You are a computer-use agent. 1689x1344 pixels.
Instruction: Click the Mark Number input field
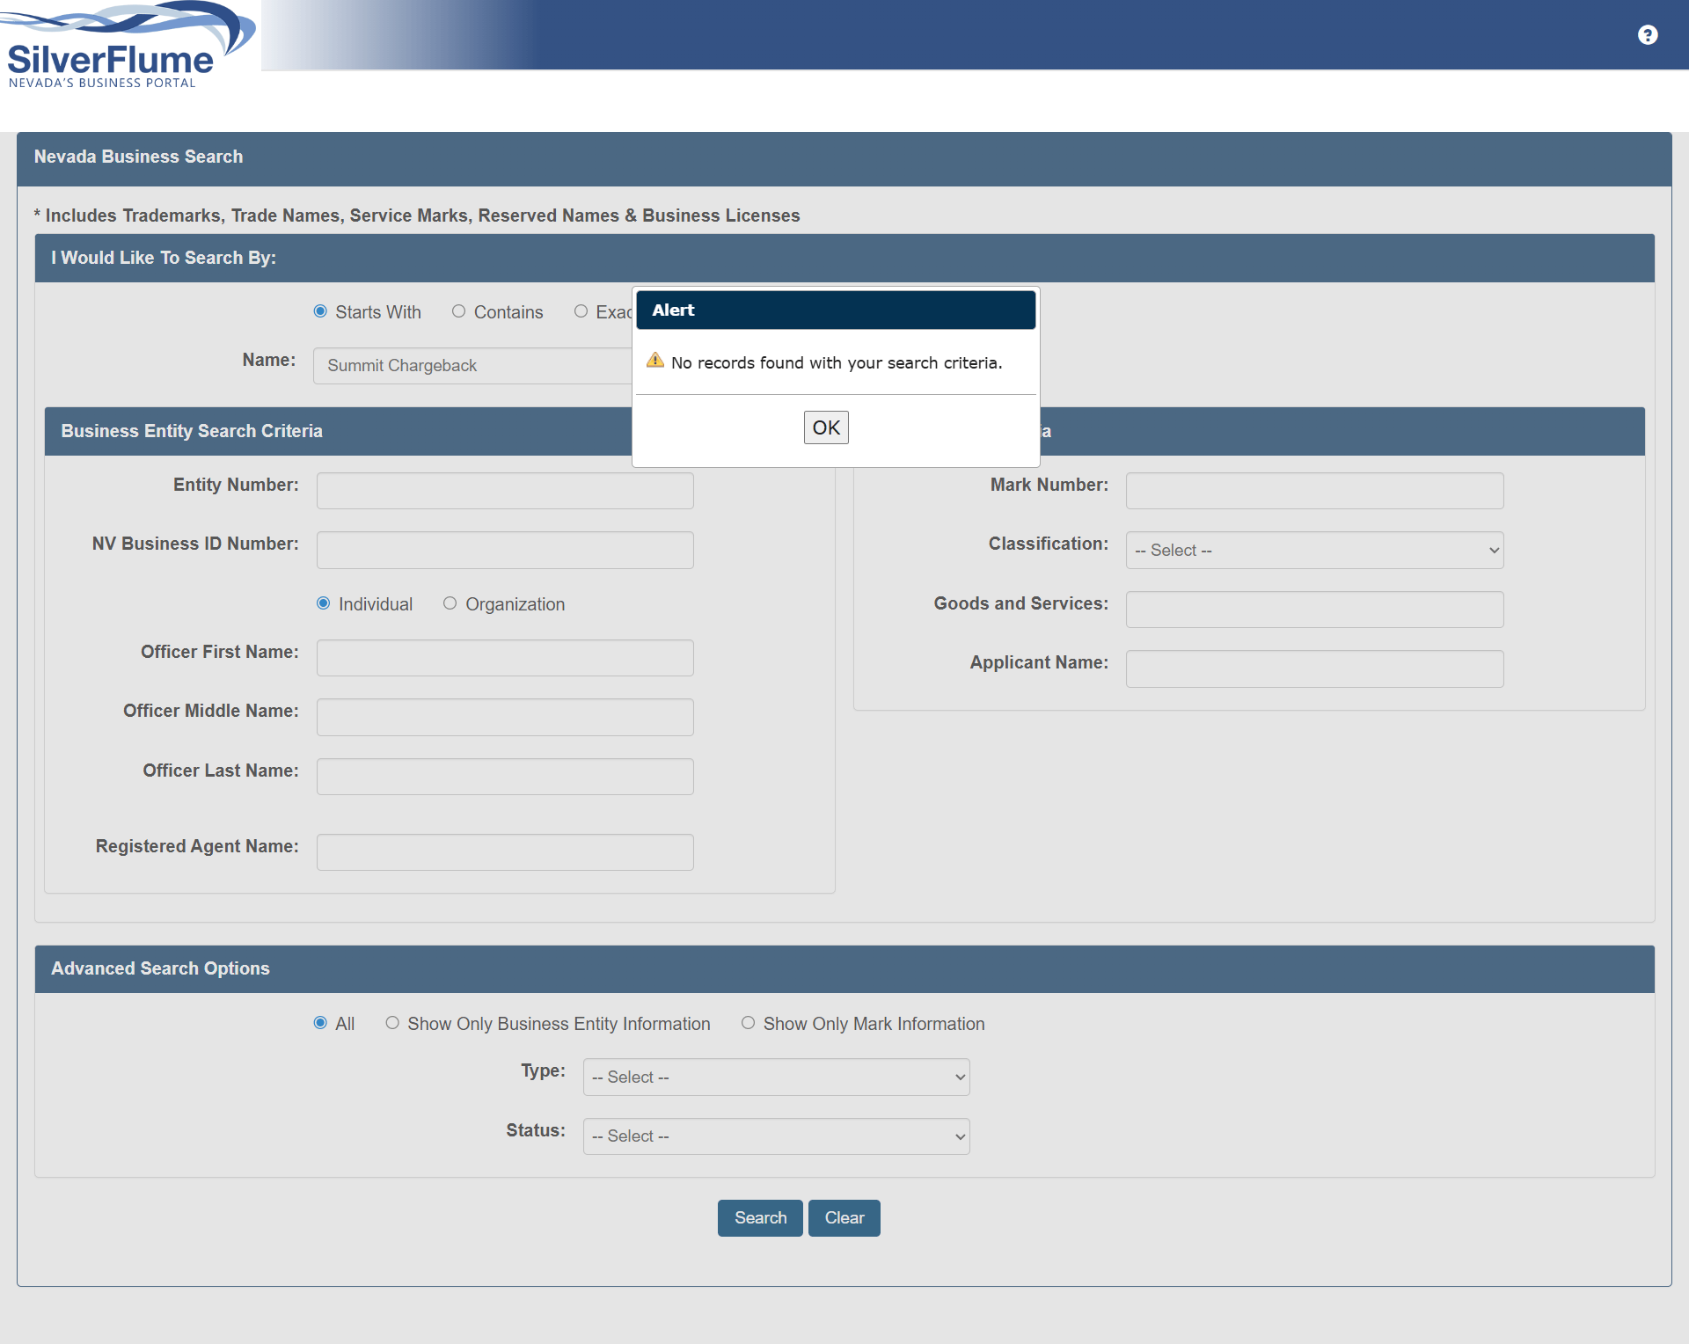click(1314, 491)
